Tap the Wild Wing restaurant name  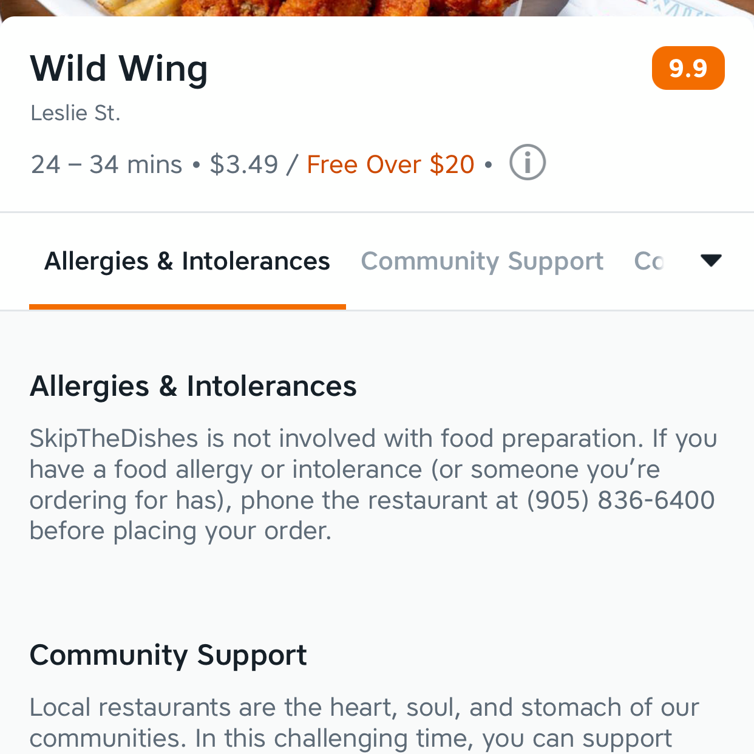(119, 68)
